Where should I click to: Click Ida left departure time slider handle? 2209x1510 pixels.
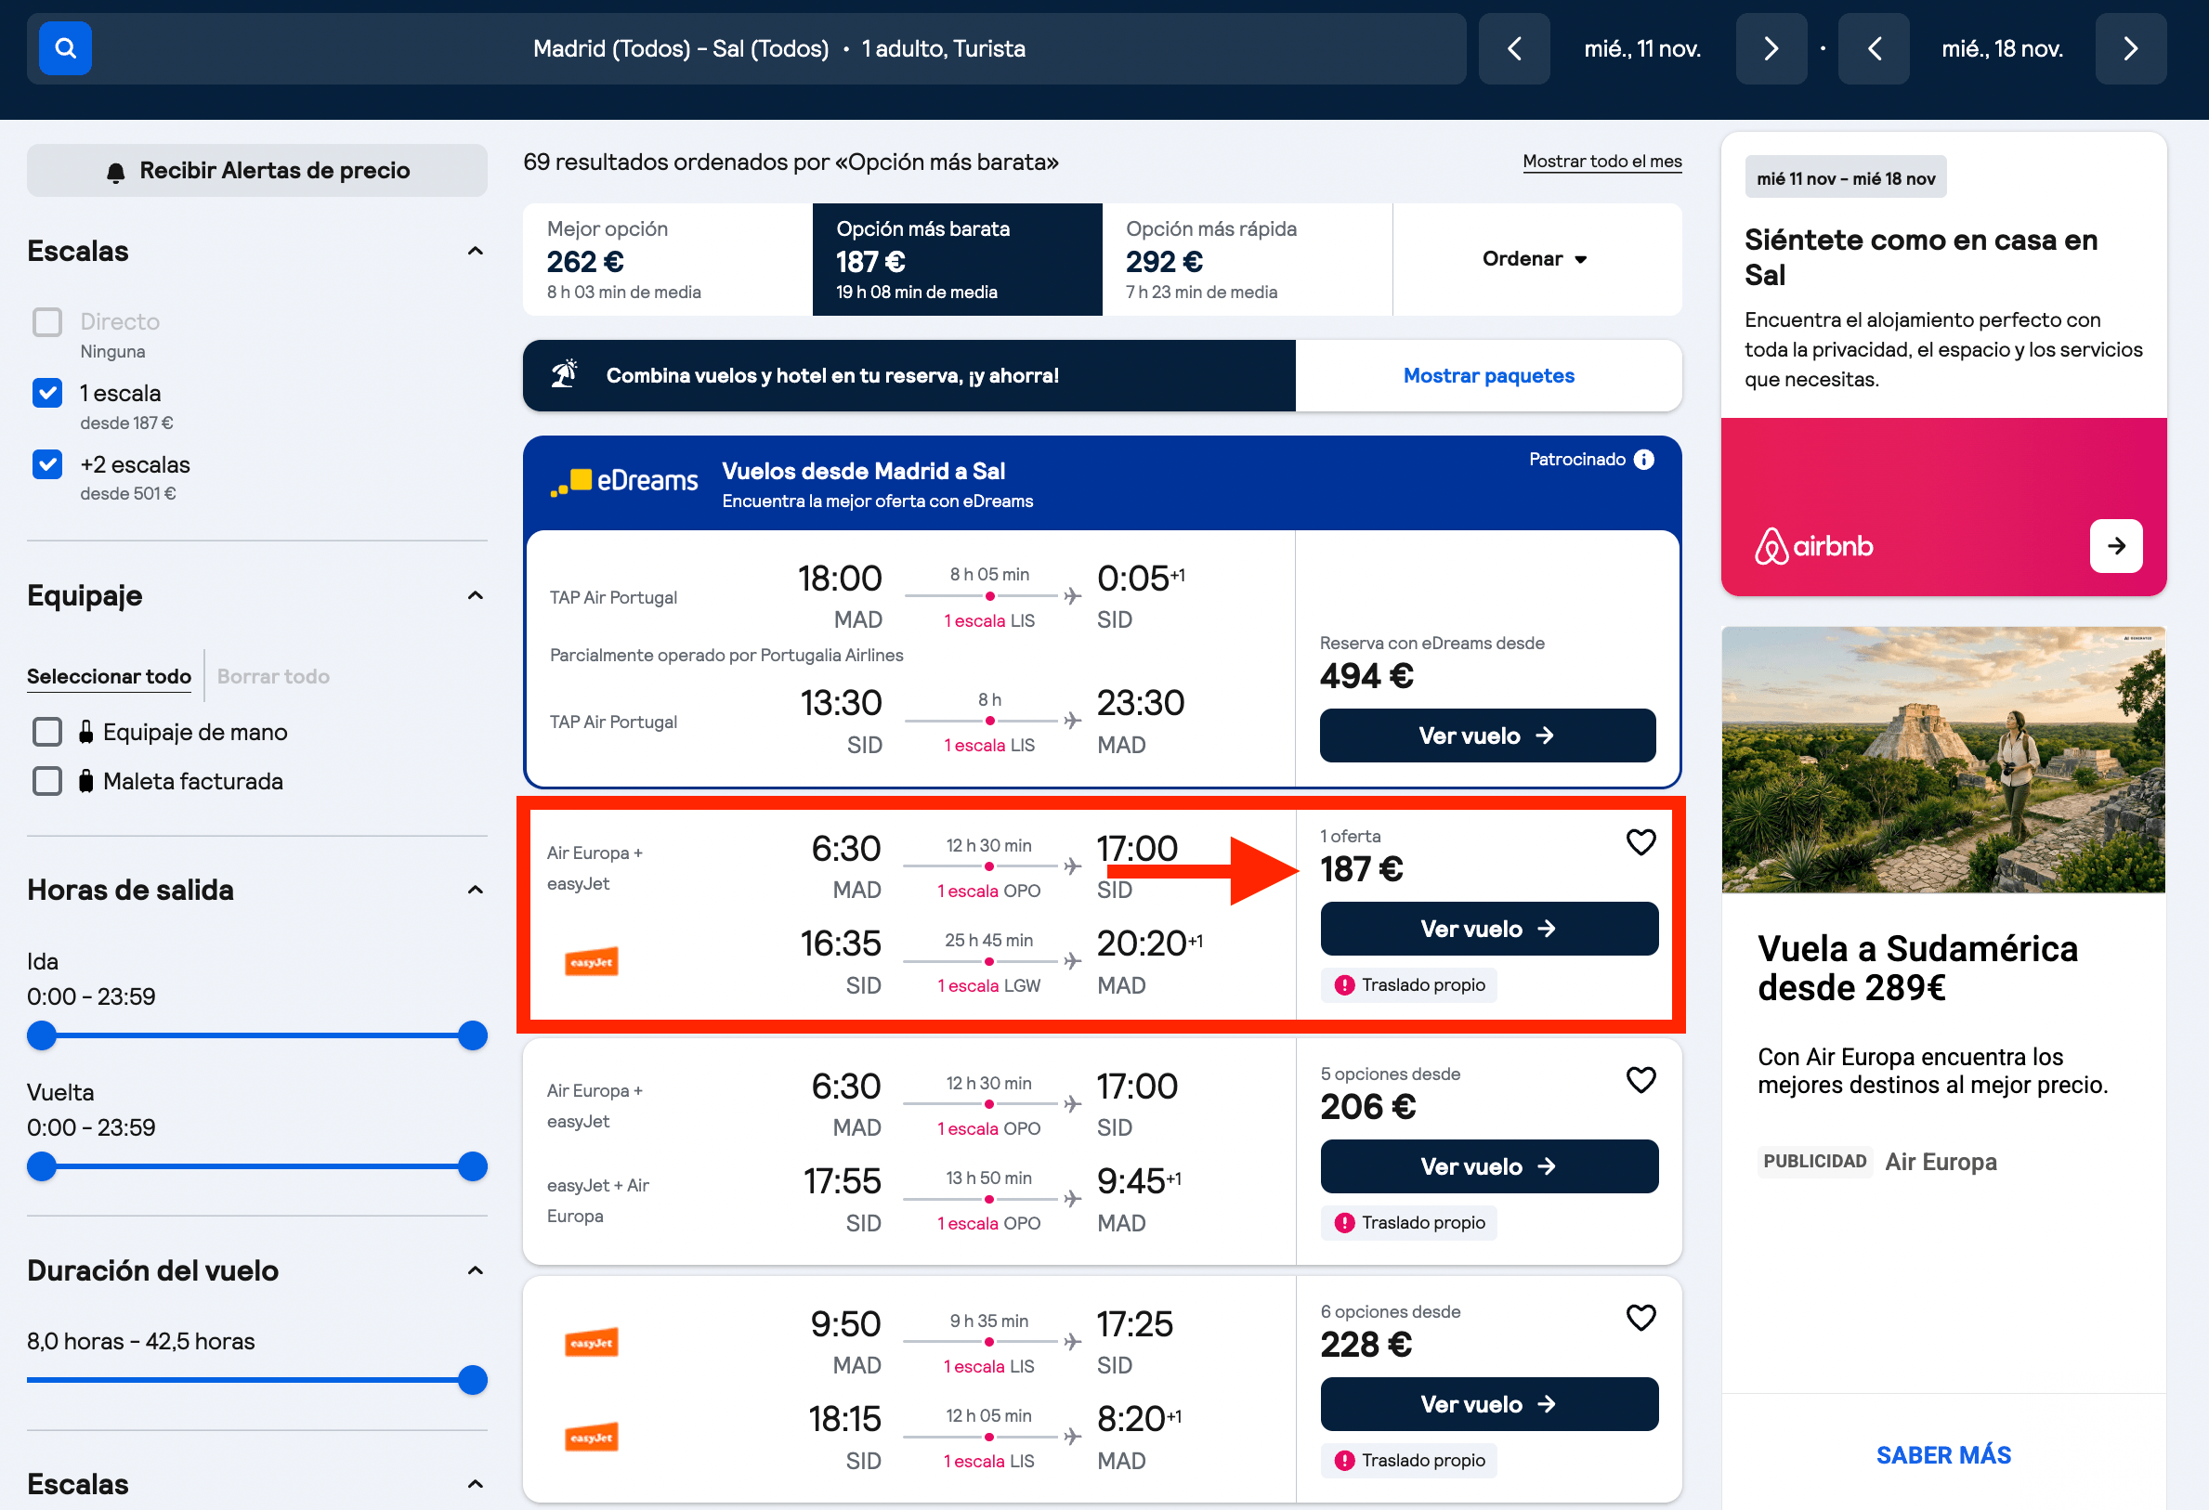42,1035
